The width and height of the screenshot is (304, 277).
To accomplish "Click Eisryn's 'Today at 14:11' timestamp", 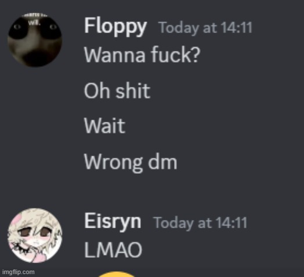I will point(200,223).
